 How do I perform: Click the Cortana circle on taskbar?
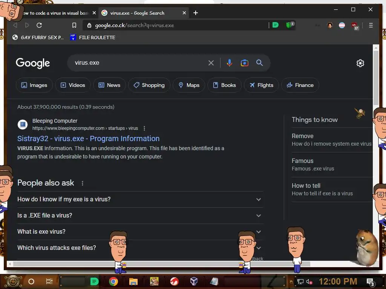[31, 281]
